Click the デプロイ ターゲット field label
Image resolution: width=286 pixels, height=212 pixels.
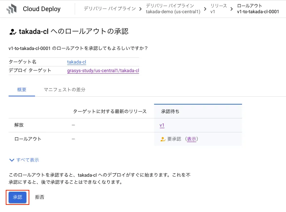pyautogui.click(x=30, y=70)
